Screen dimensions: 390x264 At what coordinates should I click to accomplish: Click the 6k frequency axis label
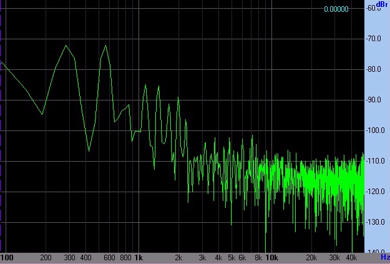click(242, 258)
